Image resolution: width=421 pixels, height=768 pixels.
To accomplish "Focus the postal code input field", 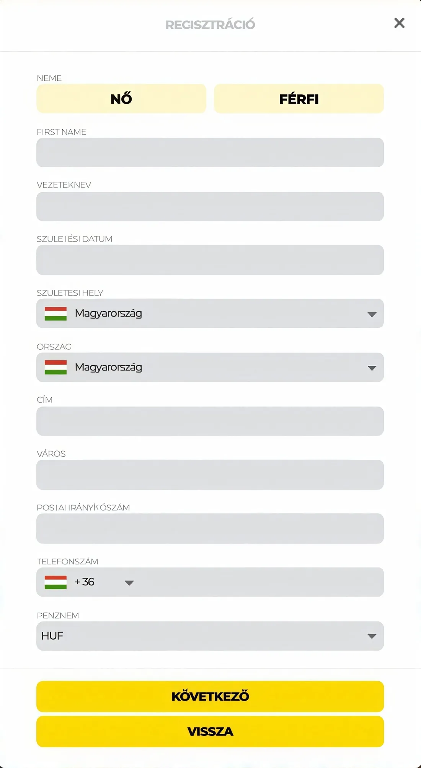I will (210, 528).
